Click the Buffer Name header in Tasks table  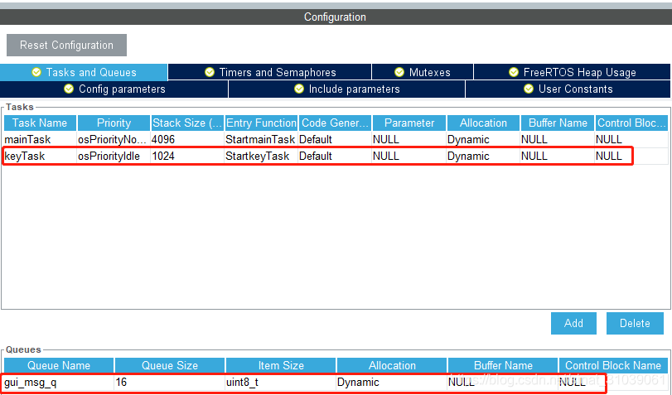[x=558, y=123]
